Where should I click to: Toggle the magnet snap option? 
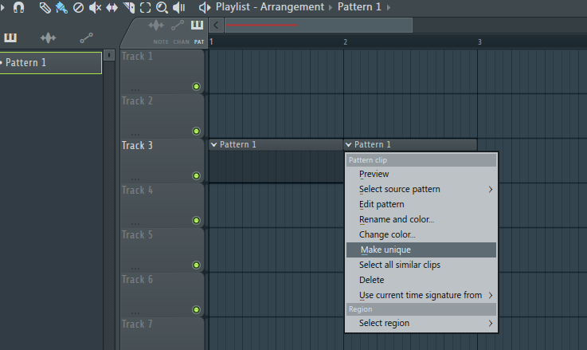coord(19,7)
